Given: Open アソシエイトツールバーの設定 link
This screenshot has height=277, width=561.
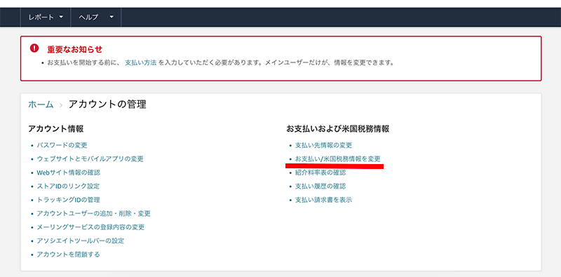Looking at the screenshot, I should 81,241.
